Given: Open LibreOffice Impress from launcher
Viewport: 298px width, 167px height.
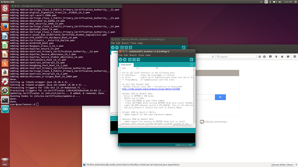Looking at the screenshot, I should point(5,54).
